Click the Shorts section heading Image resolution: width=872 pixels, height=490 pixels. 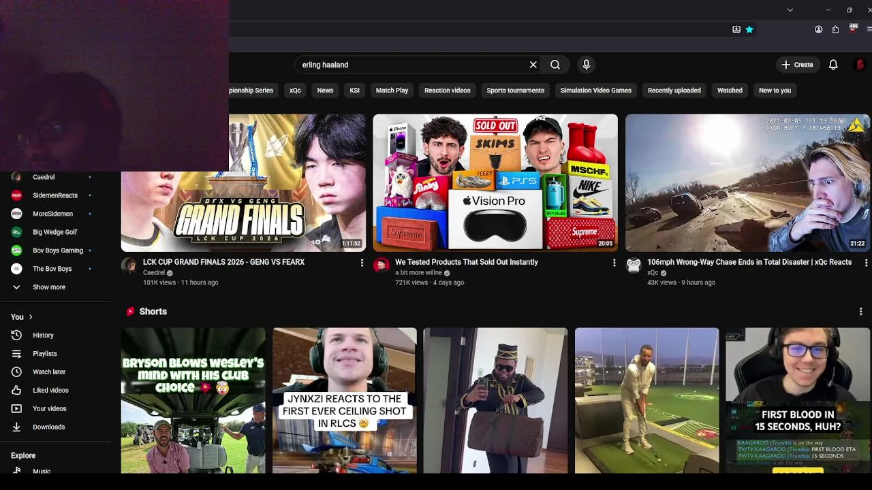pyautogui.click(x=153, y=312)
